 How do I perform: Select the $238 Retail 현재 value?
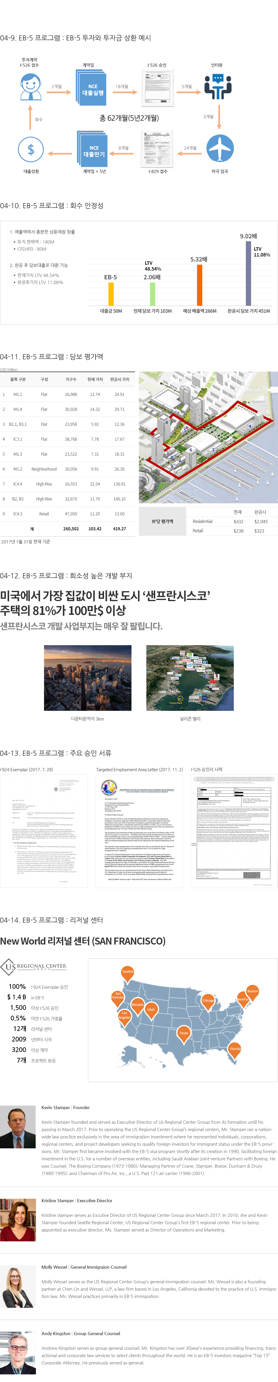click(238, 531)
